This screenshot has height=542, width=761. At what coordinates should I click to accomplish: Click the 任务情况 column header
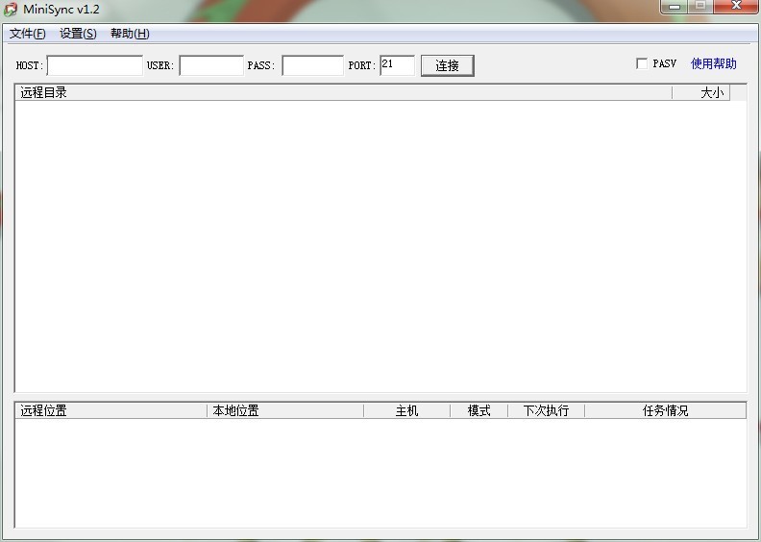click(x=665, y=410)
